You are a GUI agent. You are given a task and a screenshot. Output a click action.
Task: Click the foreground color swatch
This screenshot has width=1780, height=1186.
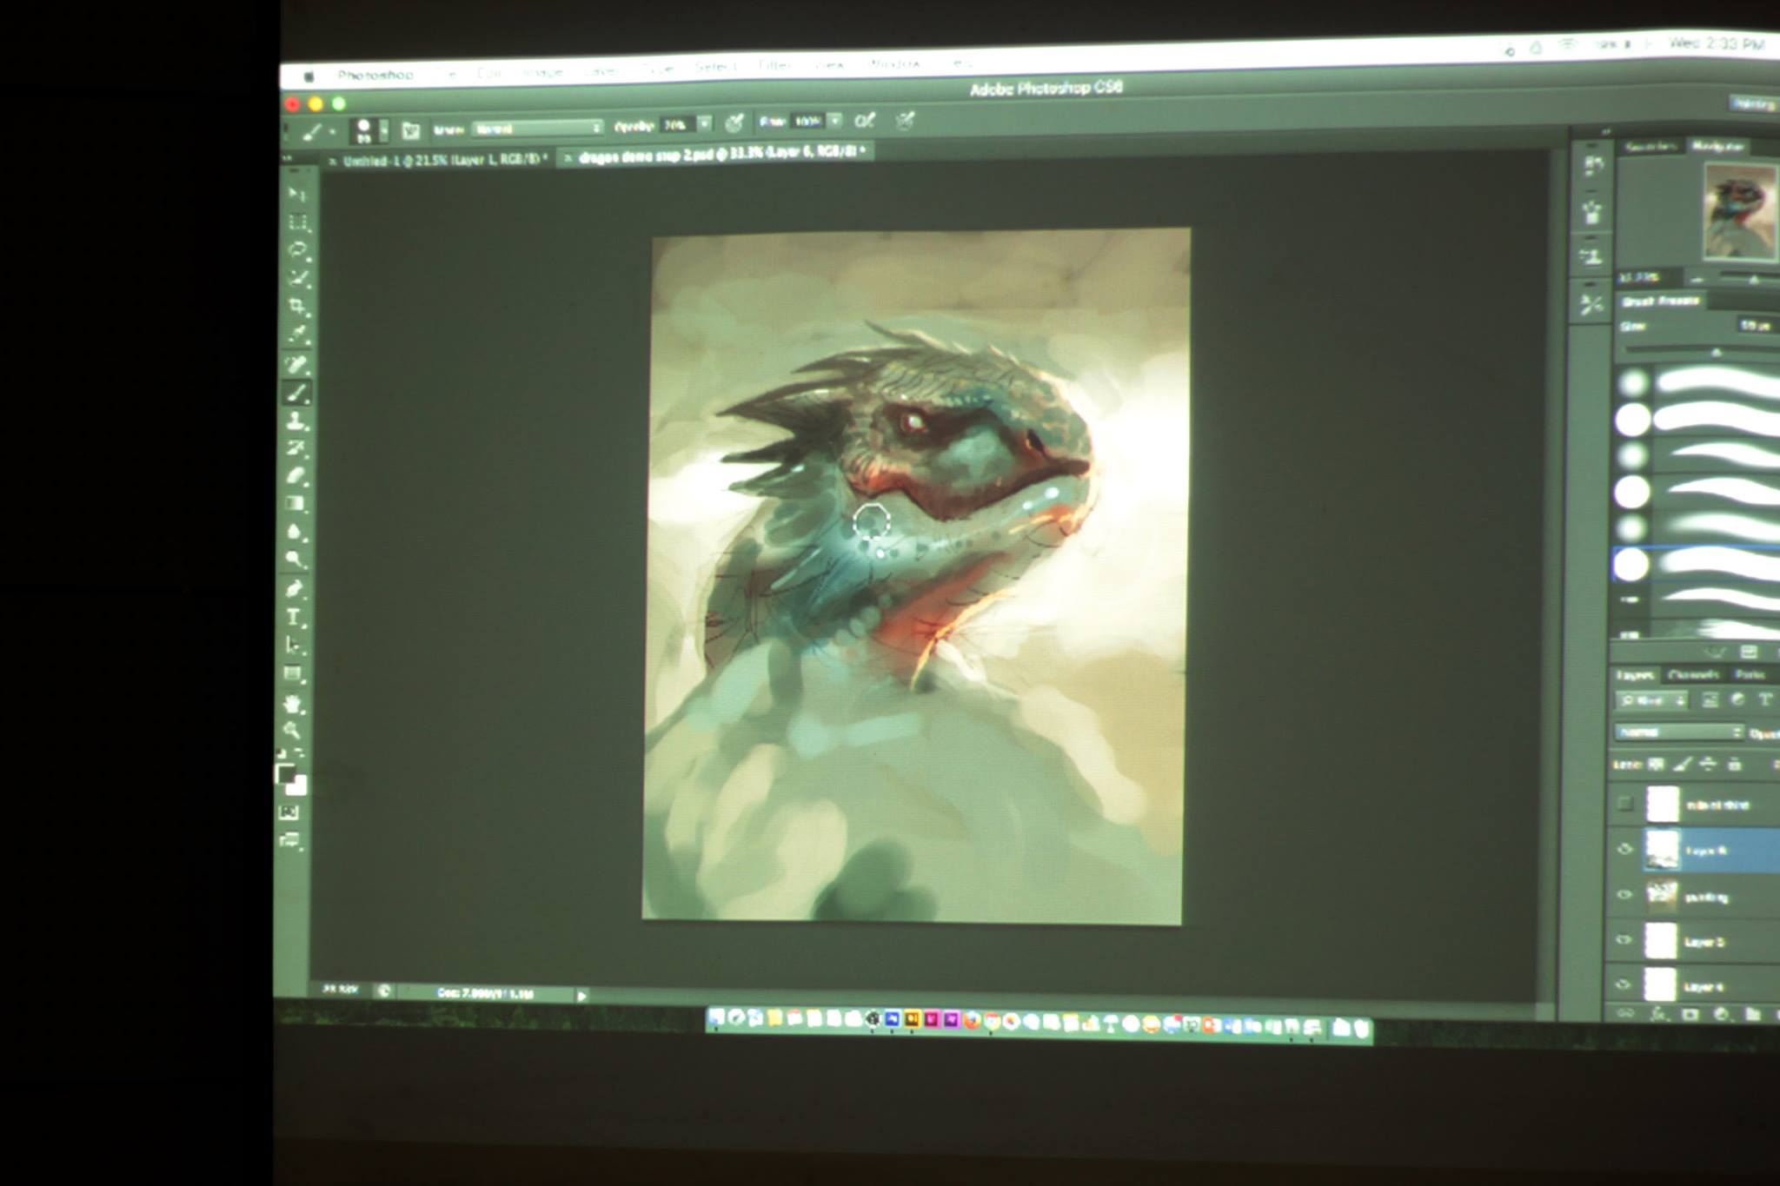(x=286, y=774)
